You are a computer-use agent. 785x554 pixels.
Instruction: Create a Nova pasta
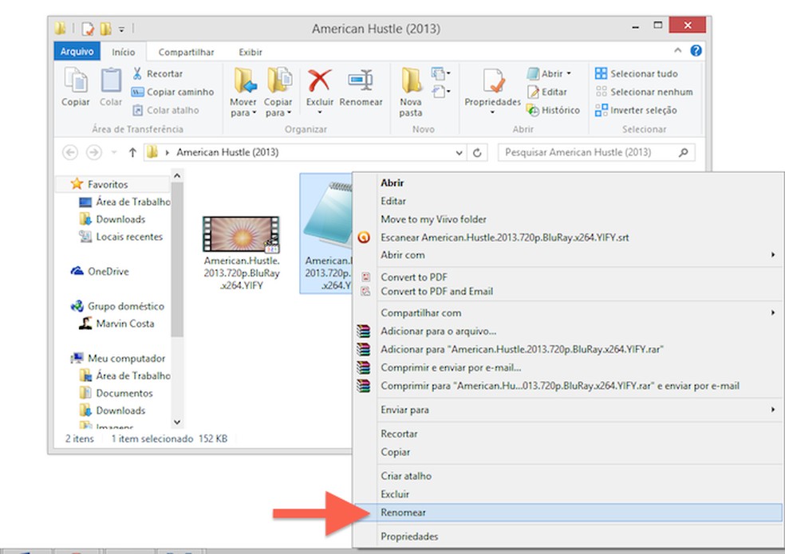tap(411, 92)
